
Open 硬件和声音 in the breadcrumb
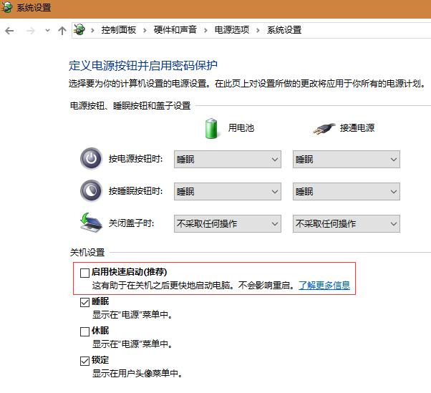coord(175,29)
